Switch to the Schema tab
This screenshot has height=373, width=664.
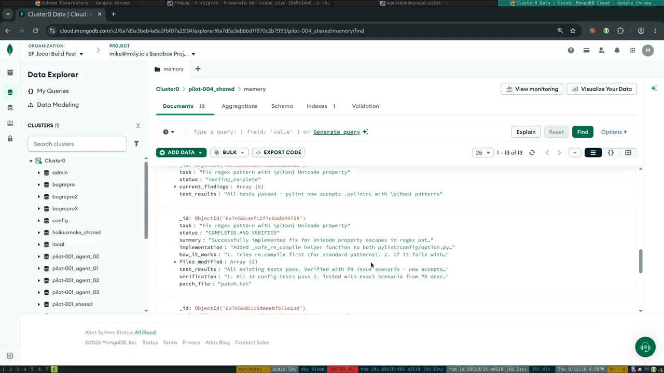pos(282,106)
